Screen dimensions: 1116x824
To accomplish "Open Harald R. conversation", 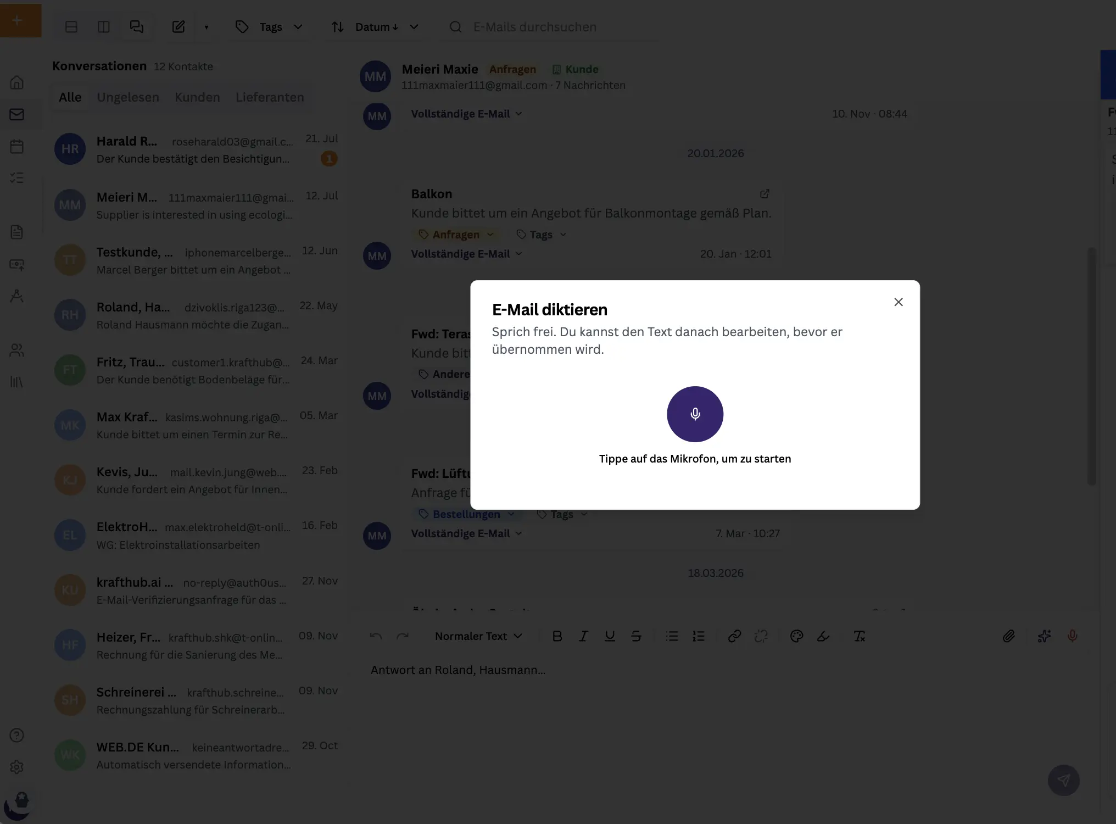I will click(x=196, y=149).
